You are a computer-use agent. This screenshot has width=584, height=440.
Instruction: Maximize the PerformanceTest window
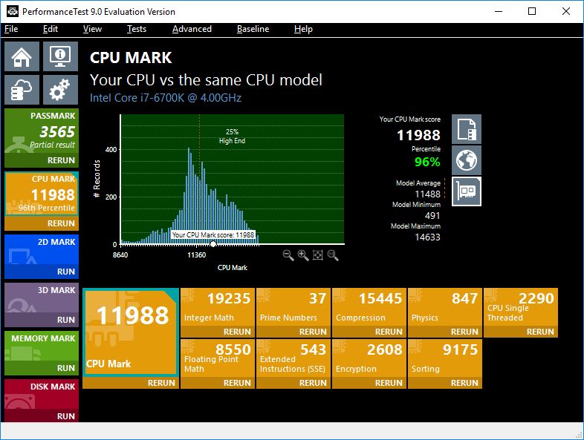(x=532, y=11)
